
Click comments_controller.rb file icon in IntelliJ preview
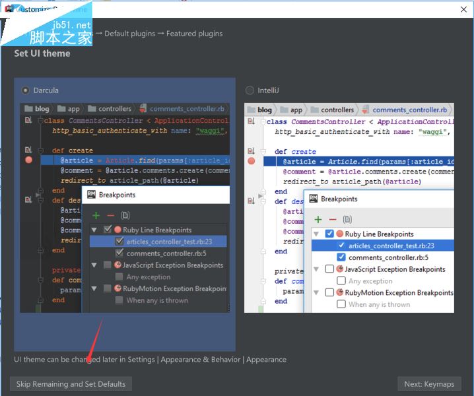point(366,110)
